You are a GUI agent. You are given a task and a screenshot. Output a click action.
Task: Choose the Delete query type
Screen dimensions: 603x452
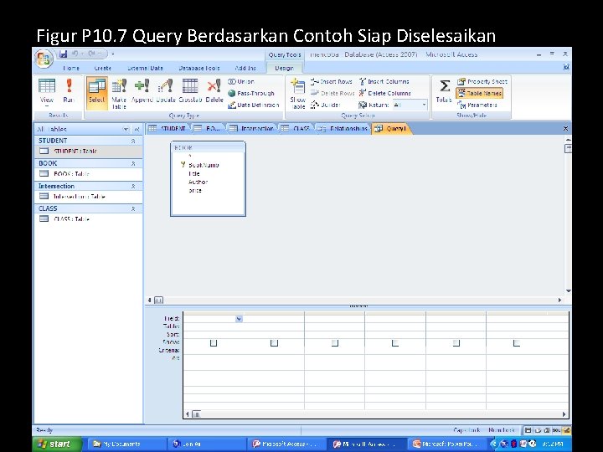214,91
